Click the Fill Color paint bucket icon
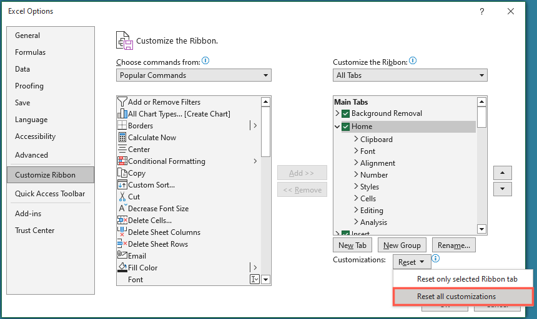 pyautogui.click(x=122, y=267)
